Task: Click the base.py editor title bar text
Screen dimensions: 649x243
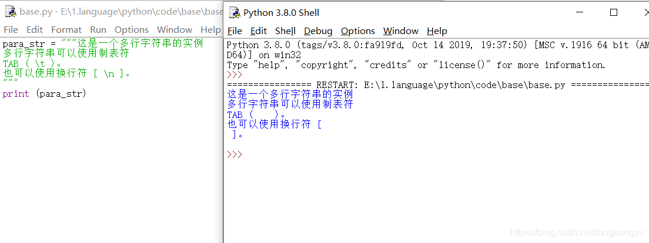Action: [x=121, y=12]
